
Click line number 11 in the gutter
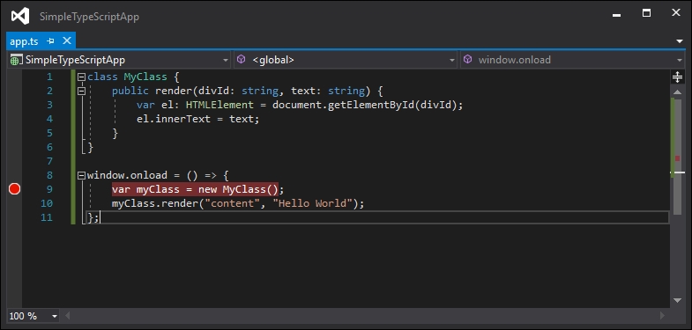coord(47,217)
